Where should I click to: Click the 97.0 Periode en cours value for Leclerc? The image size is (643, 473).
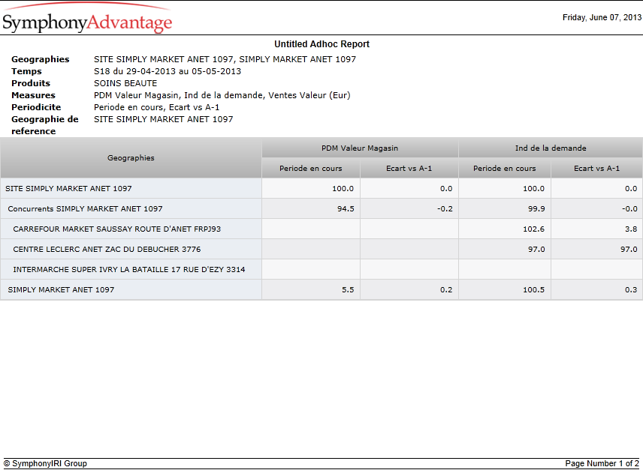point(536,249)
